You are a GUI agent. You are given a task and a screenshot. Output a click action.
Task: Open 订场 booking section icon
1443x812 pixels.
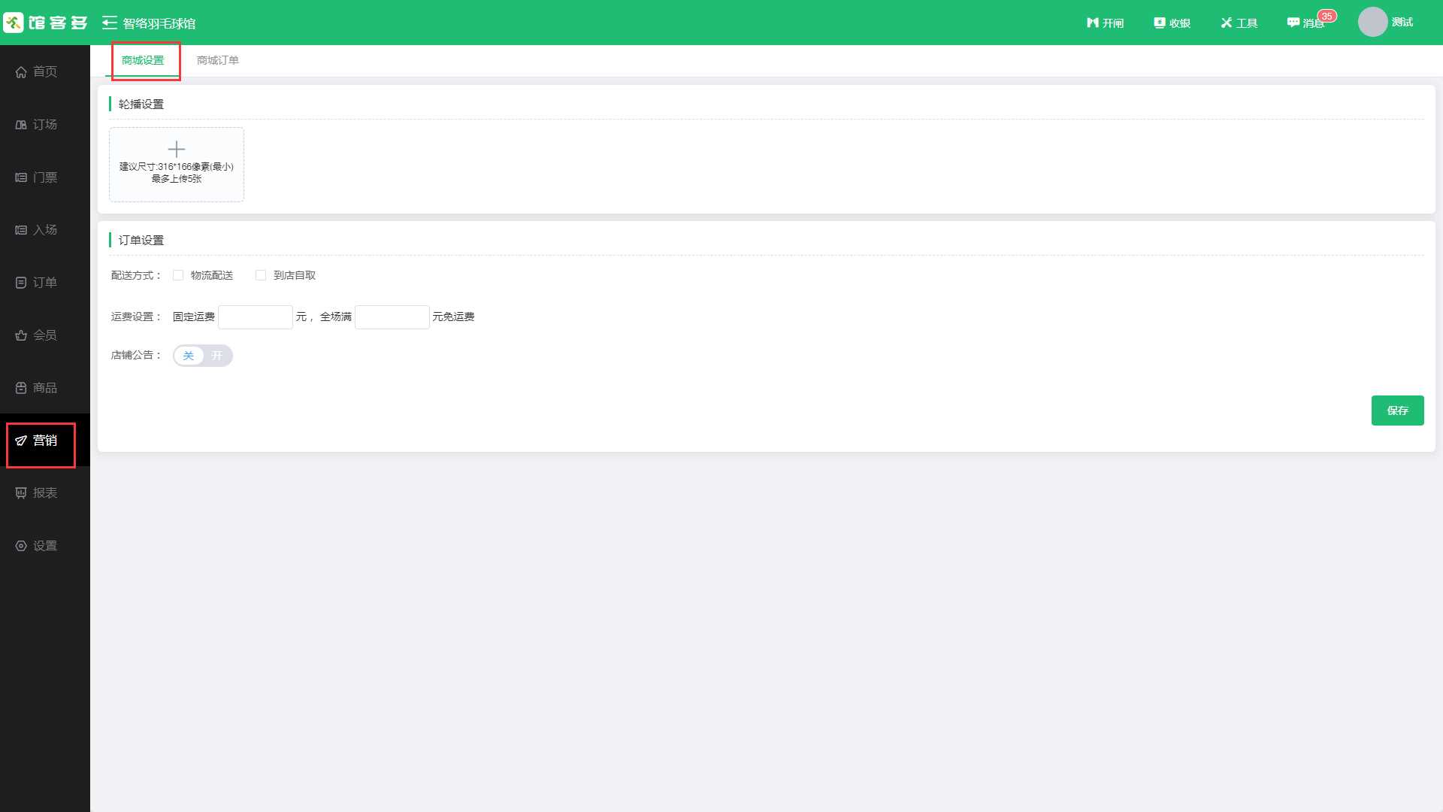click(21, 125)
